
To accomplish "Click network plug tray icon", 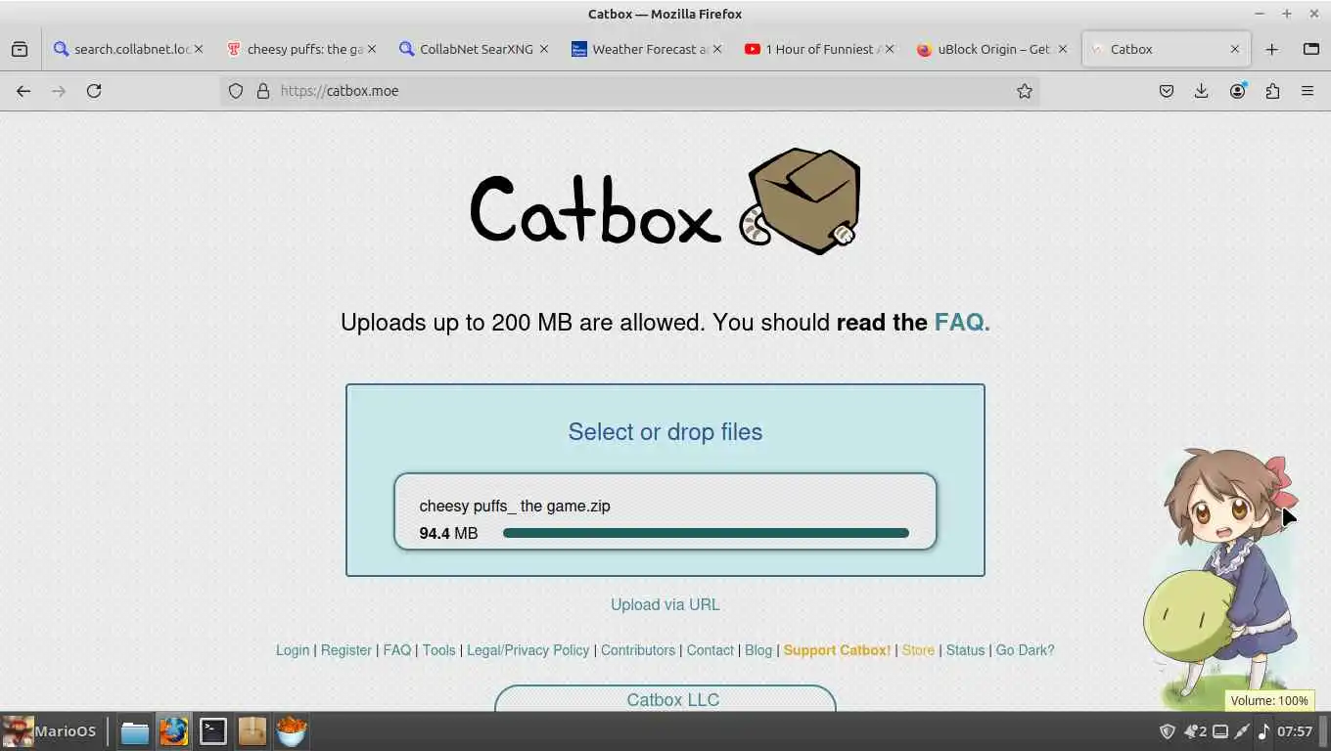I will pyautogui.click(x=1242, y=731).
